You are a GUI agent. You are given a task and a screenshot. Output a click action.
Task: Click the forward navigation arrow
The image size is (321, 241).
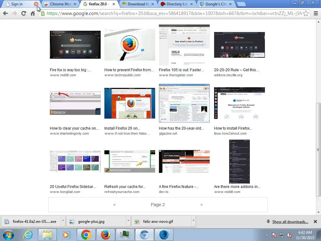click(14, 13)
